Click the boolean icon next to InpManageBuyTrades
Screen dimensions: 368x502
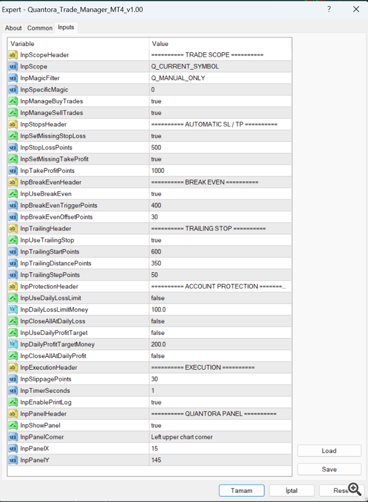click(13, 101)
